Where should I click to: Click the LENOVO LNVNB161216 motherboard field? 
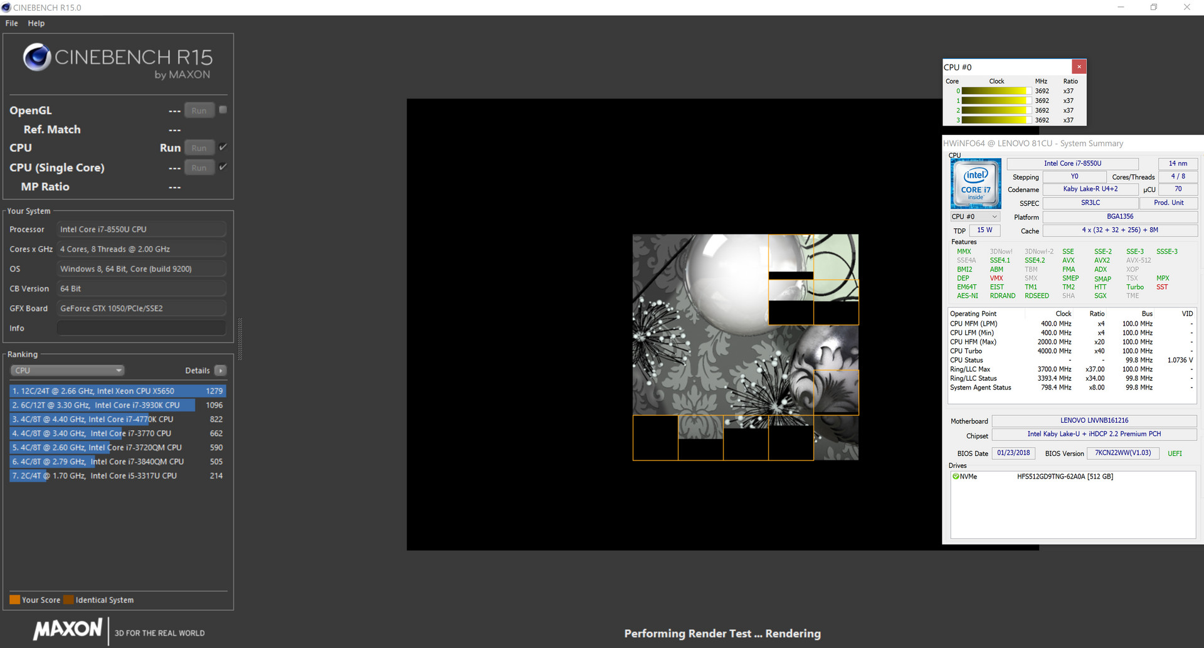click(x=1094, y=421)
